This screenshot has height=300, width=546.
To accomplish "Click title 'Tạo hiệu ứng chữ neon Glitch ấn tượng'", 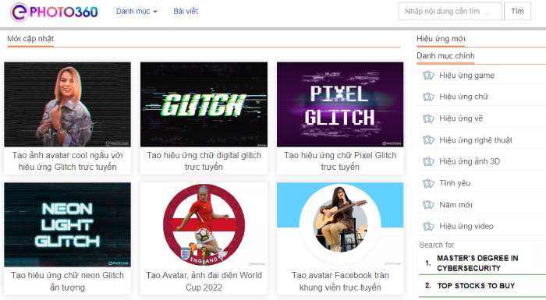I will pyautogui.click(x=68, y=281).
